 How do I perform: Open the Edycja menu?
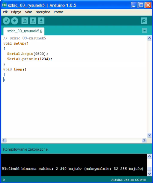pyautogui.click(x=16, y=12)
